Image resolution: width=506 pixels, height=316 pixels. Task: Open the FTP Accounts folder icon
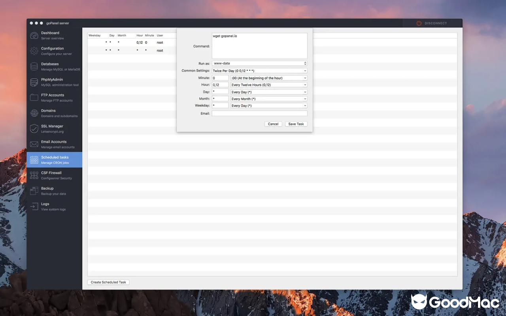[x=34, y=97]
